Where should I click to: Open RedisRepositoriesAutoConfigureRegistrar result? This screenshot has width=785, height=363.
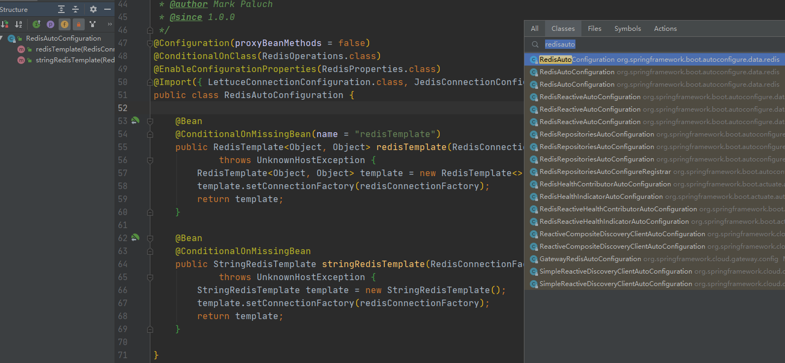tap(654, 172)
